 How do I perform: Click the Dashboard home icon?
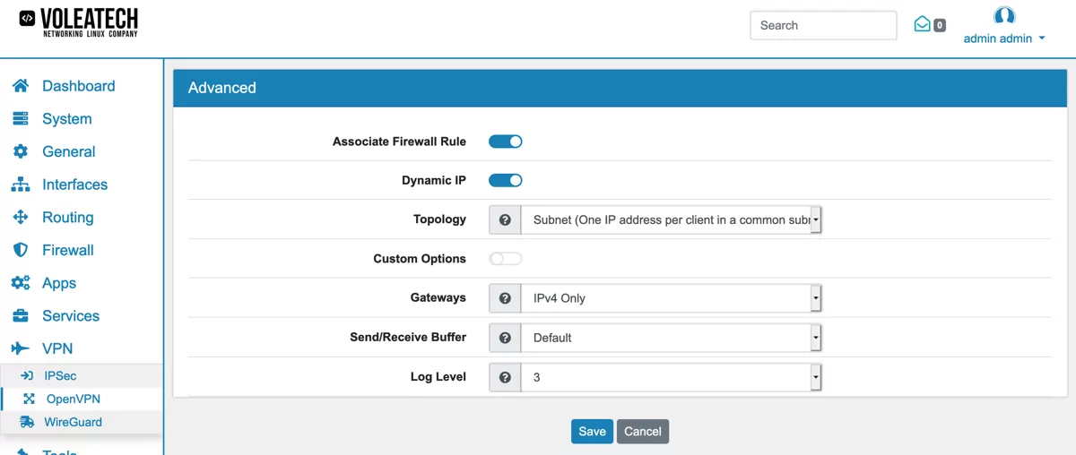pos(21,86)
